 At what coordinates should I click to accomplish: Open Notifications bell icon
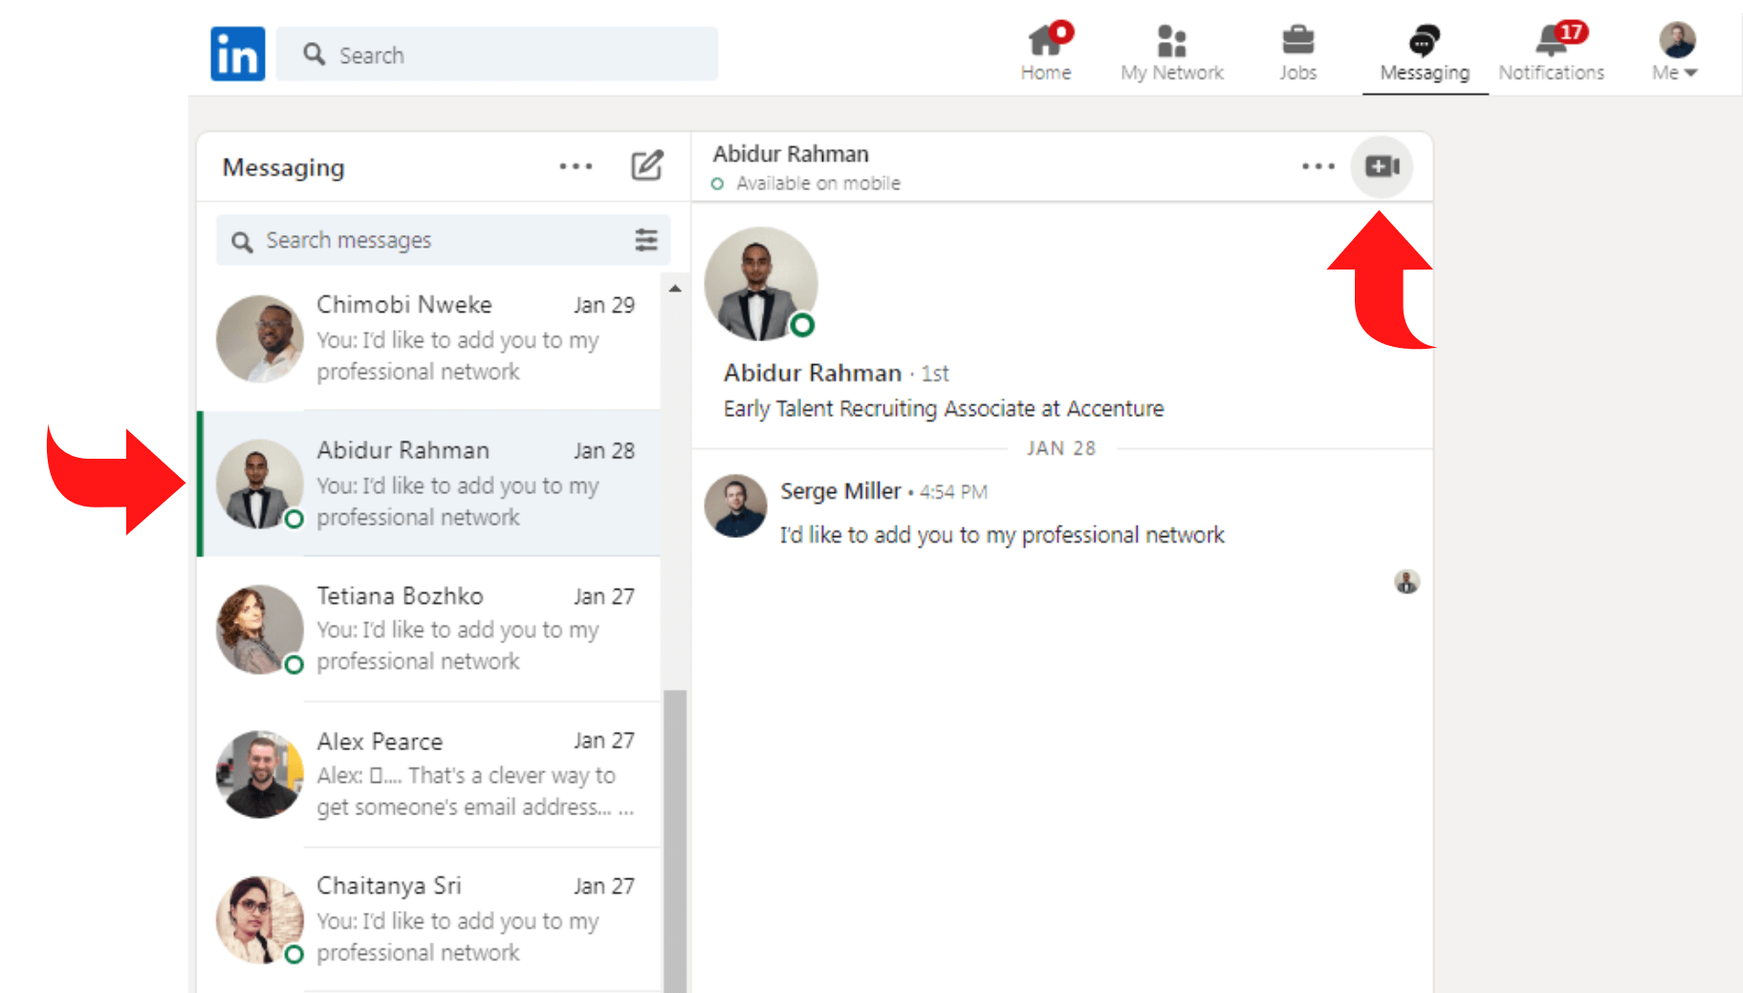1551,40
